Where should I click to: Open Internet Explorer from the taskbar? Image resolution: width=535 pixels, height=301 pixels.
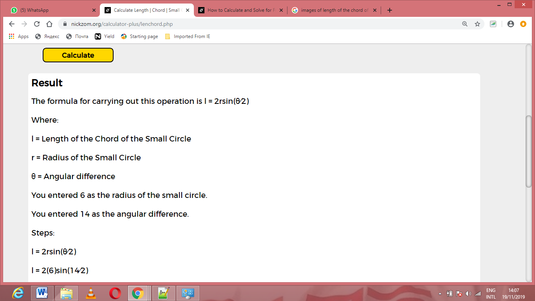(18, 293)
